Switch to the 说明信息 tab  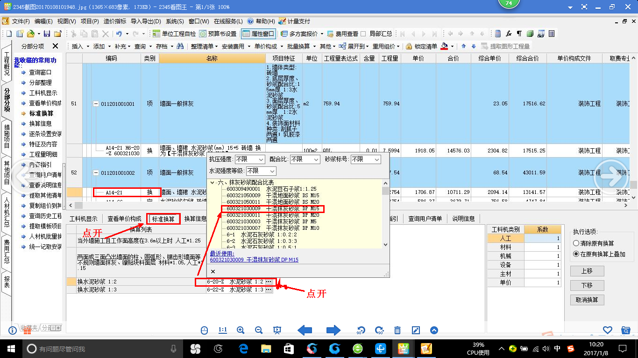[x=463, y=219]
